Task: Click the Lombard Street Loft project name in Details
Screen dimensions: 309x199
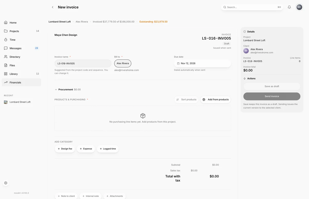Action: click(254, 40)
